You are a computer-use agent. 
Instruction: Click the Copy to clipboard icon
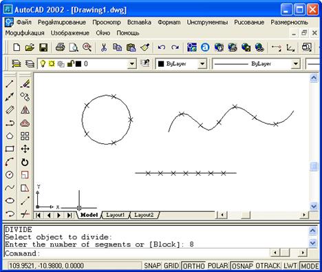tap(117, 48)
